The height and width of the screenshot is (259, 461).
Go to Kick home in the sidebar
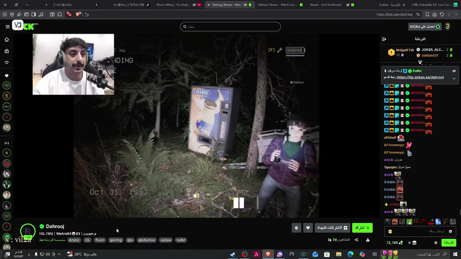6,40
